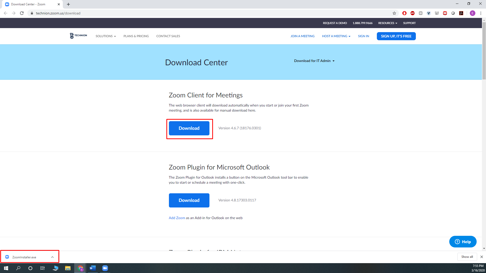Open Windows taskbar search
486x273 pixels.
[18, 268]
